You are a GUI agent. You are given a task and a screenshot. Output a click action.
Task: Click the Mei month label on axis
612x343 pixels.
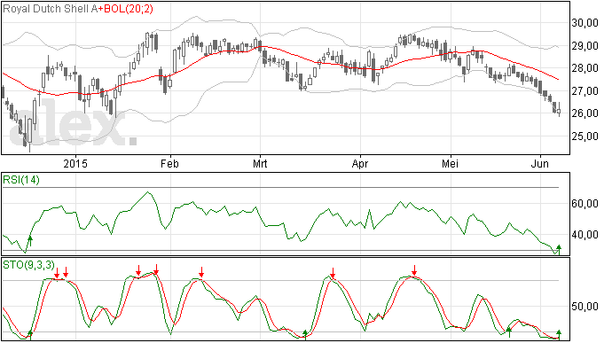click(450, 163)
